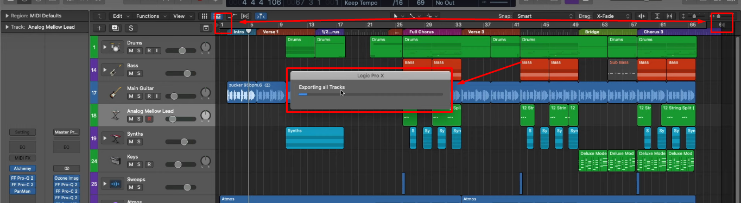The width and height of the screenshot is (741, 203).
Task: Open the Alchemy instrument slot
Action: point(23,169)
